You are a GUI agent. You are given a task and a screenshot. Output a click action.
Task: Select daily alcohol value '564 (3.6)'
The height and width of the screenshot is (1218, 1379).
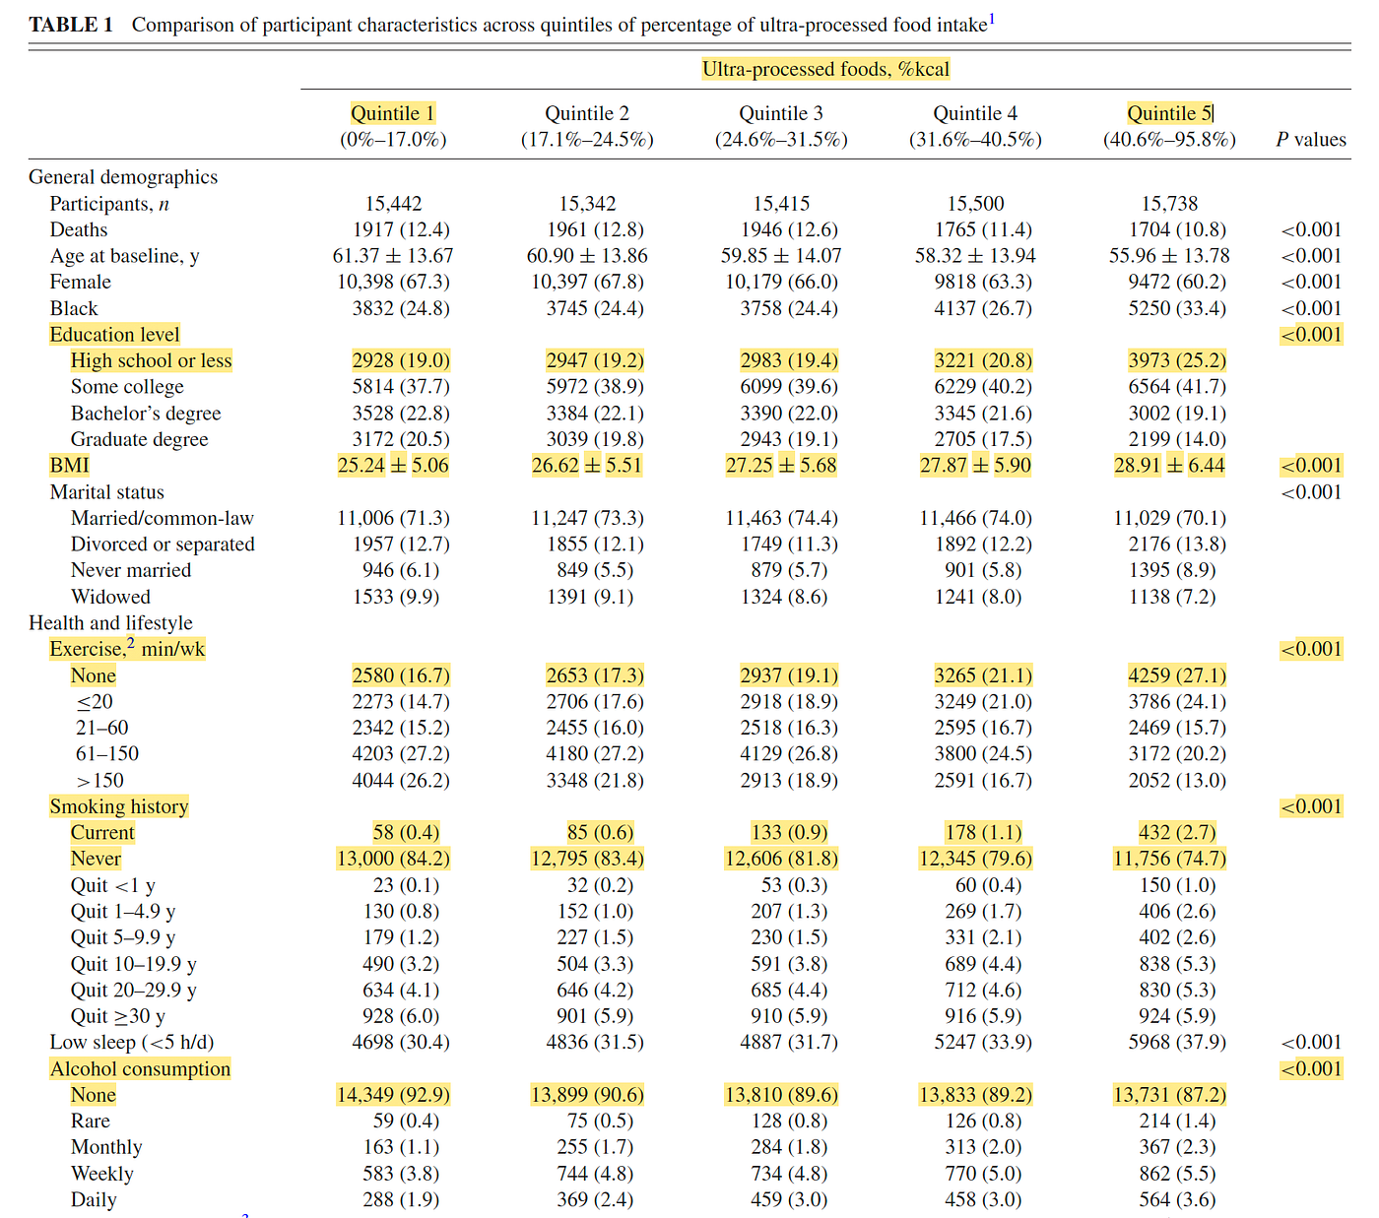coord(1177,1199)
